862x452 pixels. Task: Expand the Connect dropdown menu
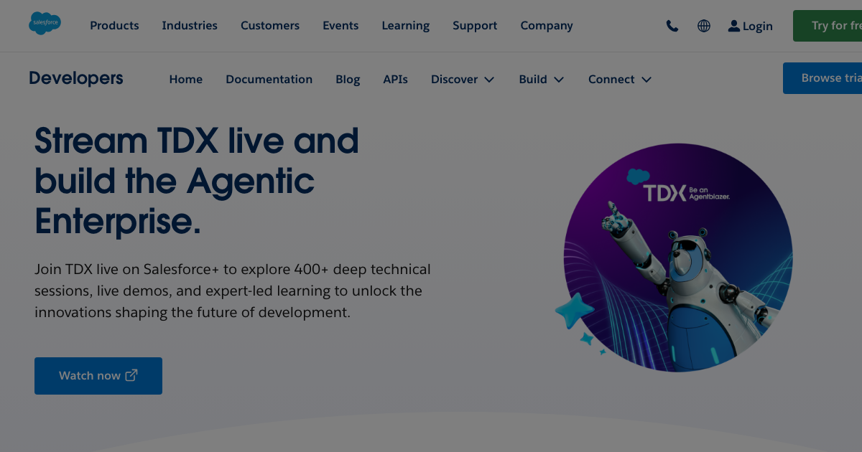pos(619,79)
